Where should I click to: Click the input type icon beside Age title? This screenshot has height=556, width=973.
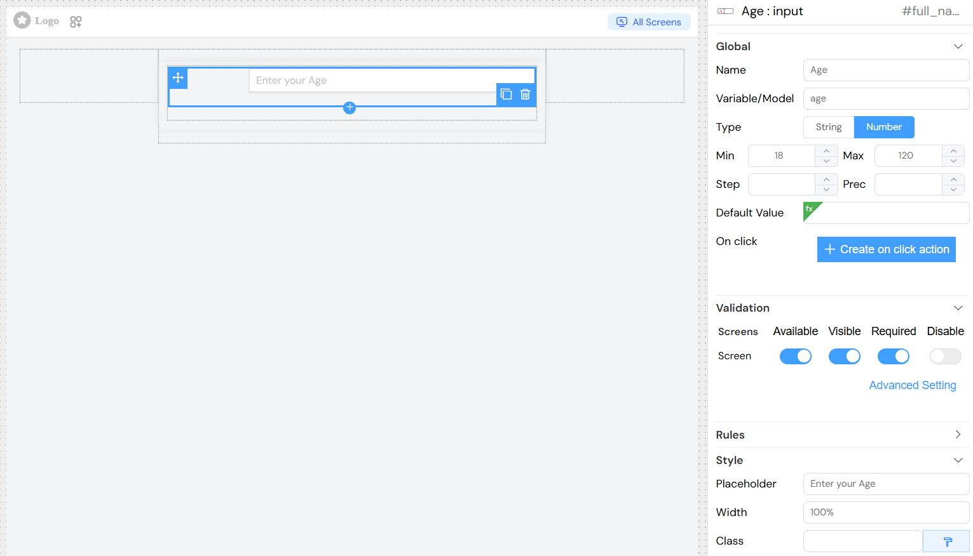(725, 11)
